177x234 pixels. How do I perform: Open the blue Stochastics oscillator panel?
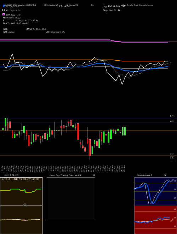point(155,191)
